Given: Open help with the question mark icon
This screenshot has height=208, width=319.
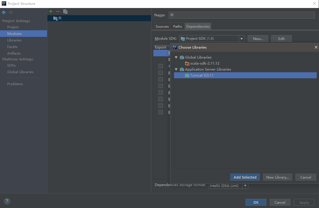Looking at the screenshot, I should coord(7,201).
